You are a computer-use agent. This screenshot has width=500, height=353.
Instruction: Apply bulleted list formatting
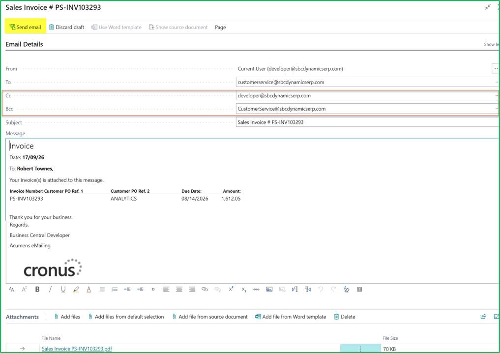(102, 289)
